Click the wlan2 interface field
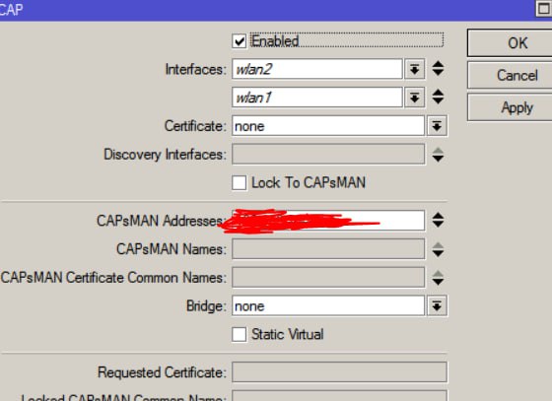 tap(317, 69)
